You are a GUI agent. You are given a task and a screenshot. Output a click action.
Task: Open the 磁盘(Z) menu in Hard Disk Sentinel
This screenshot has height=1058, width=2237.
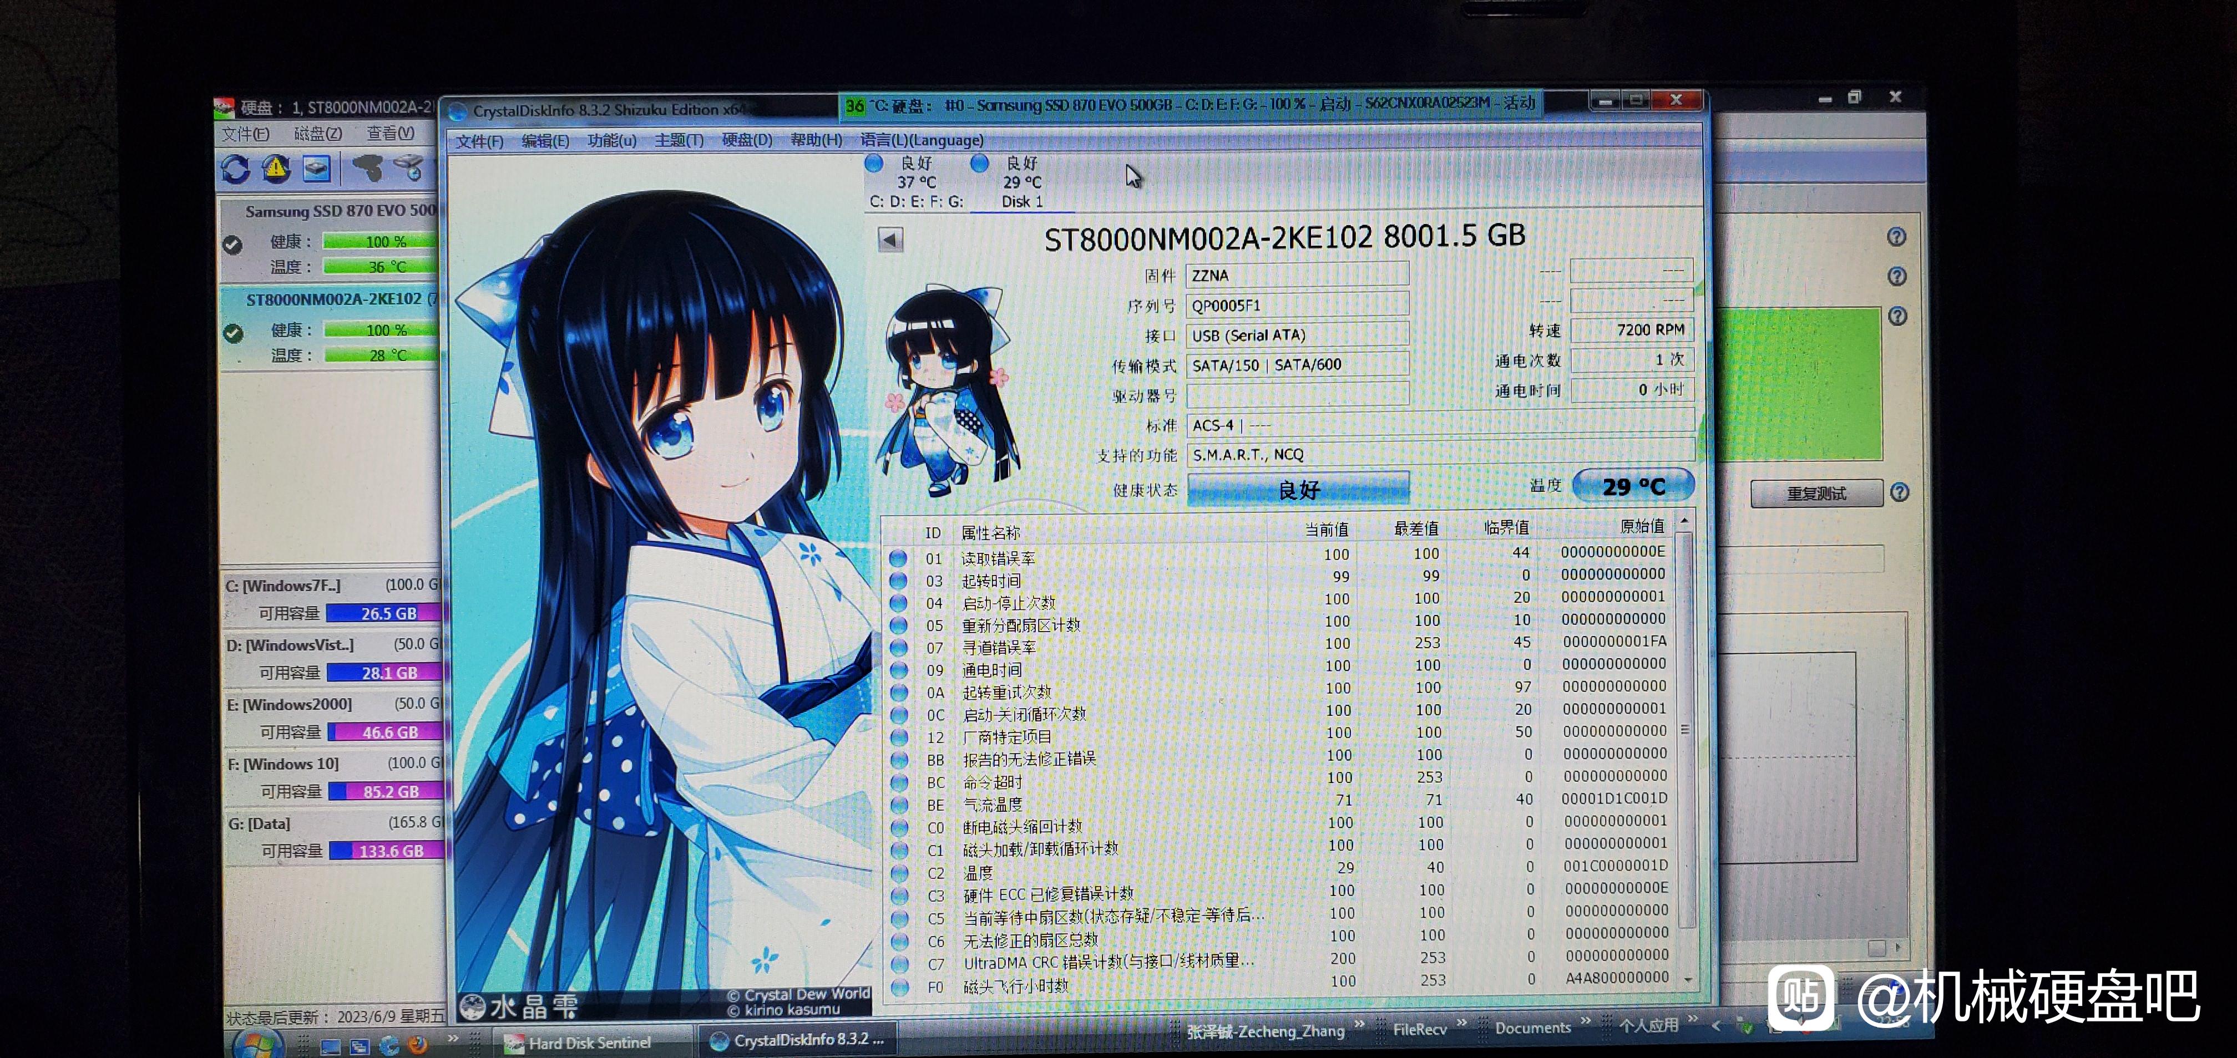(x=318, y=134)
